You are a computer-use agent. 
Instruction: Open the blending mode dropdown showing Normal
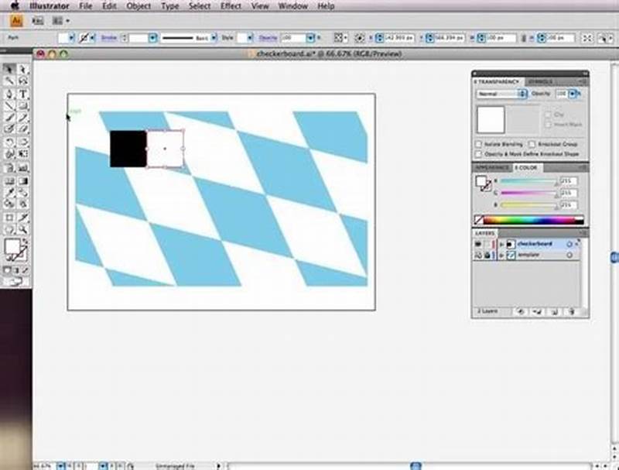[499, 94]
